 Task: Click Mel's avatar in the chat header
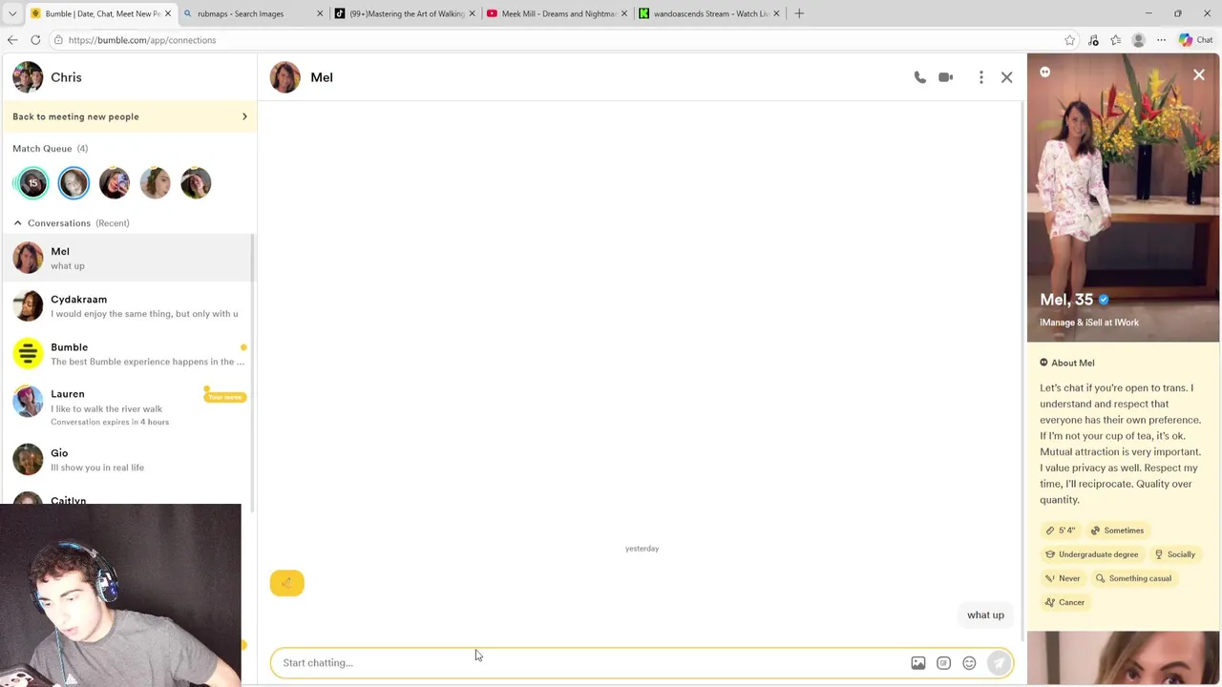[284, 77]
